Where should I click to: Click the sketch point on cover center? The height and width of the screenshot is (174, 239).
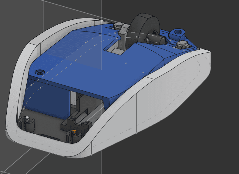click(x=126, y=63)
